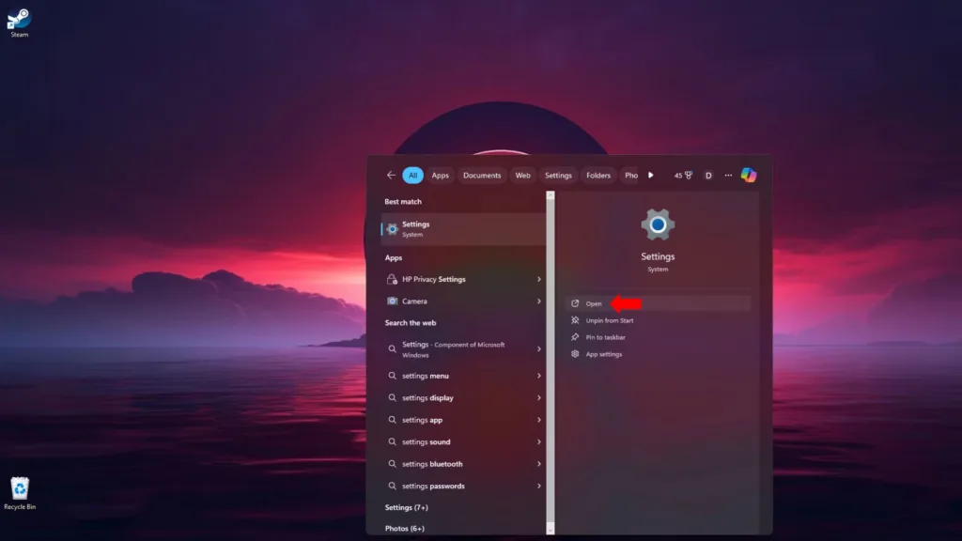Open the Copilot icon in search panel
This screenshot has width=962, height=541.
[x=749, y=176]
